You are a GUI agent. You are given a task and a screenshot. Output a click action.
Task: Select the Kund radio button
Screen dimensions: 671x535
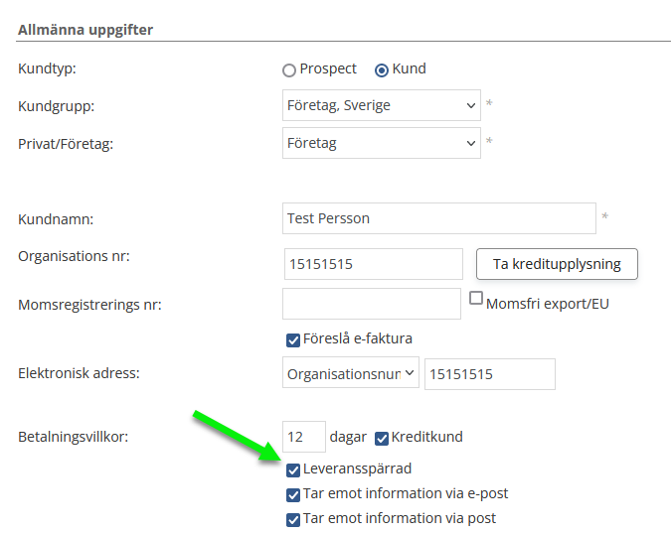382,70
